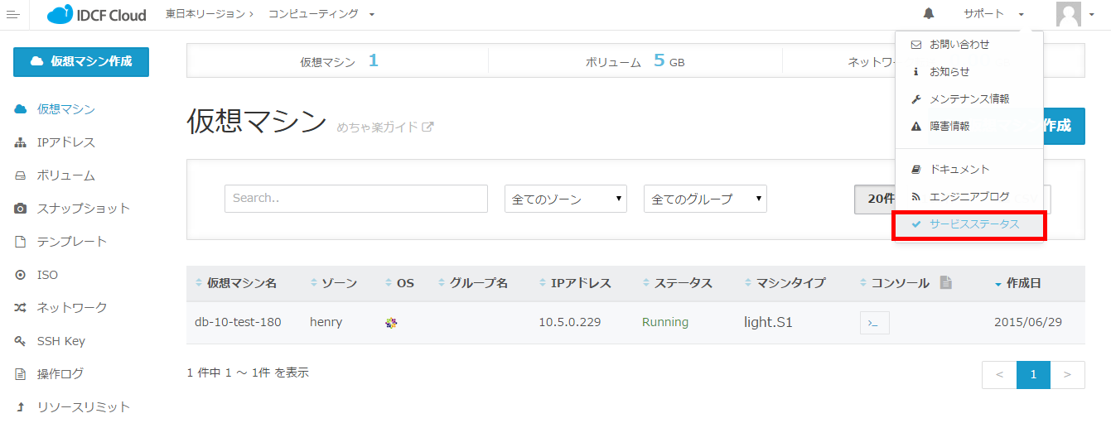Expand the 全てのグループ dropdown

tap(704, 199)
